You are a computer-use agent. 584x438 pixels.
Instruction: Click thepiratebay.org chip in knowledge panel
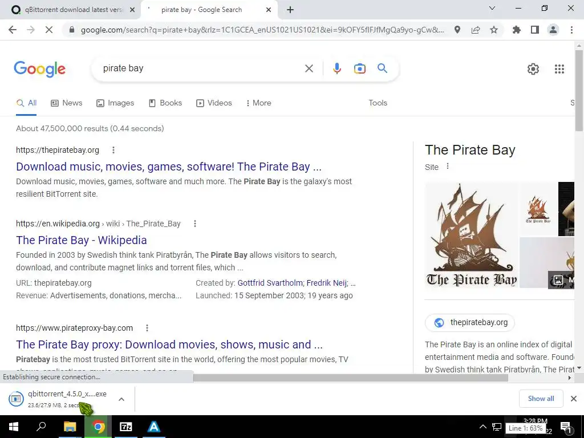click(x=470, y=323)
